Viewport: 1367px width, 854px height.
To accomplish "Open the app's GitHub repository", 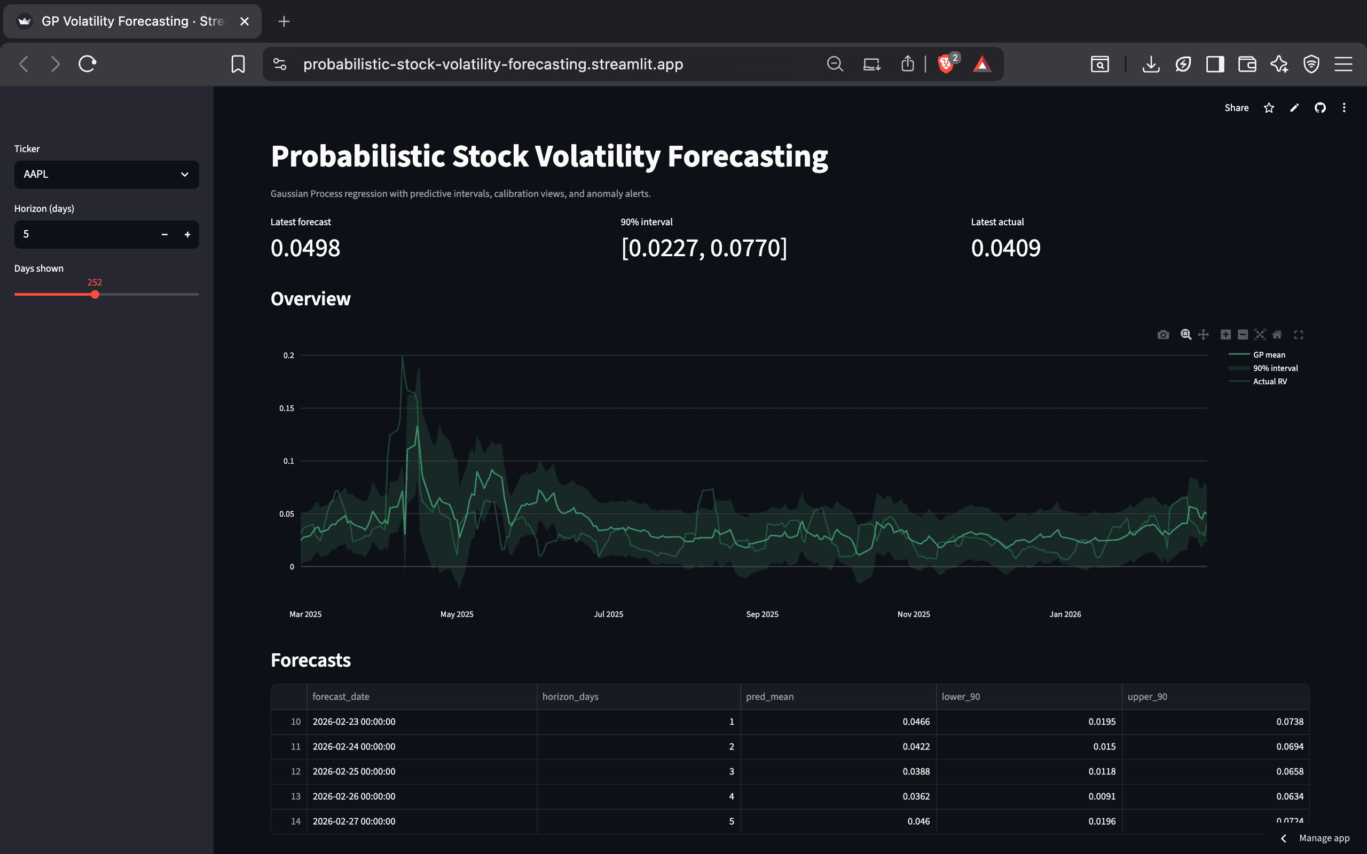I will [x=1320, y=107].
